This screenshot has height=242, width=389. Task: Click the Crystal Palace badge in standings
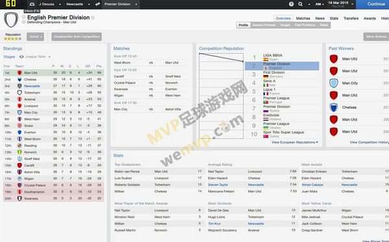[19, 185]
